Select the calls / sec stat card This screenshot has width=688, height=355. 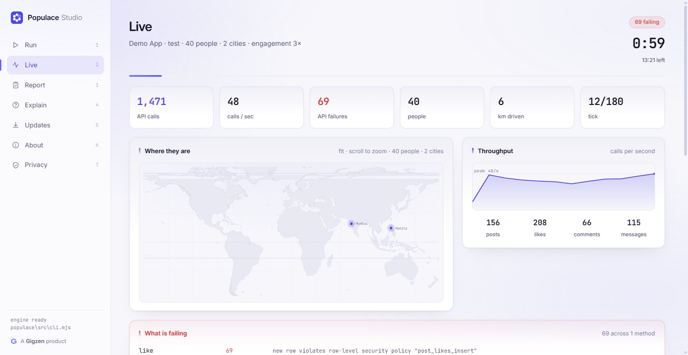pos(261,107)
